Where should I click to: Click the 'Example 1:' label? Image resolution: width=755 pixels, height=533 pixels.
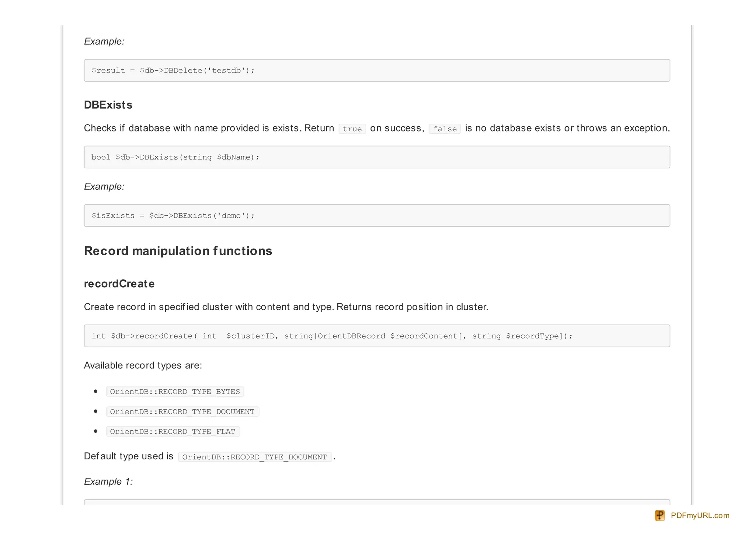pos(108,481)
